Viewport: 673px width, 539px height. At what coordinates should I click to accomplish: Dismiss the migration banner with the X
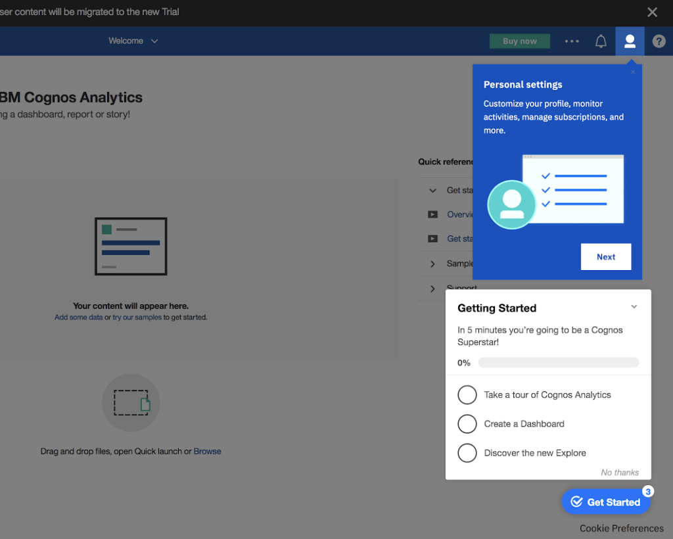652,12
